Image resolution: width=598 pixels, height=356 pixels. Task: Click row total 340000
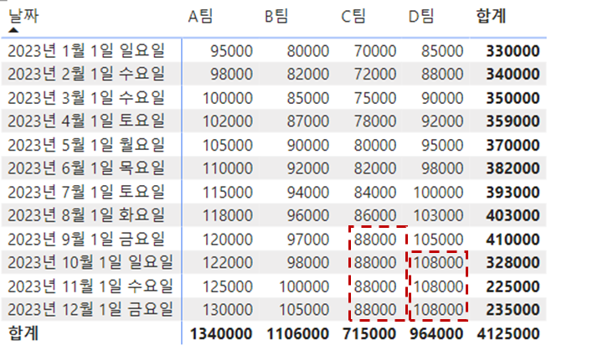tap(513, 75)
